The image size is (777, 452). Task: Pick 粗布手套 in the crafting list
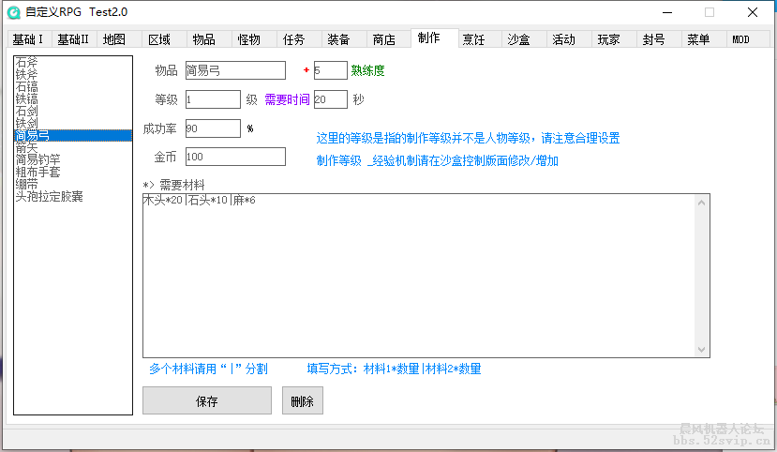coord(38,172)
